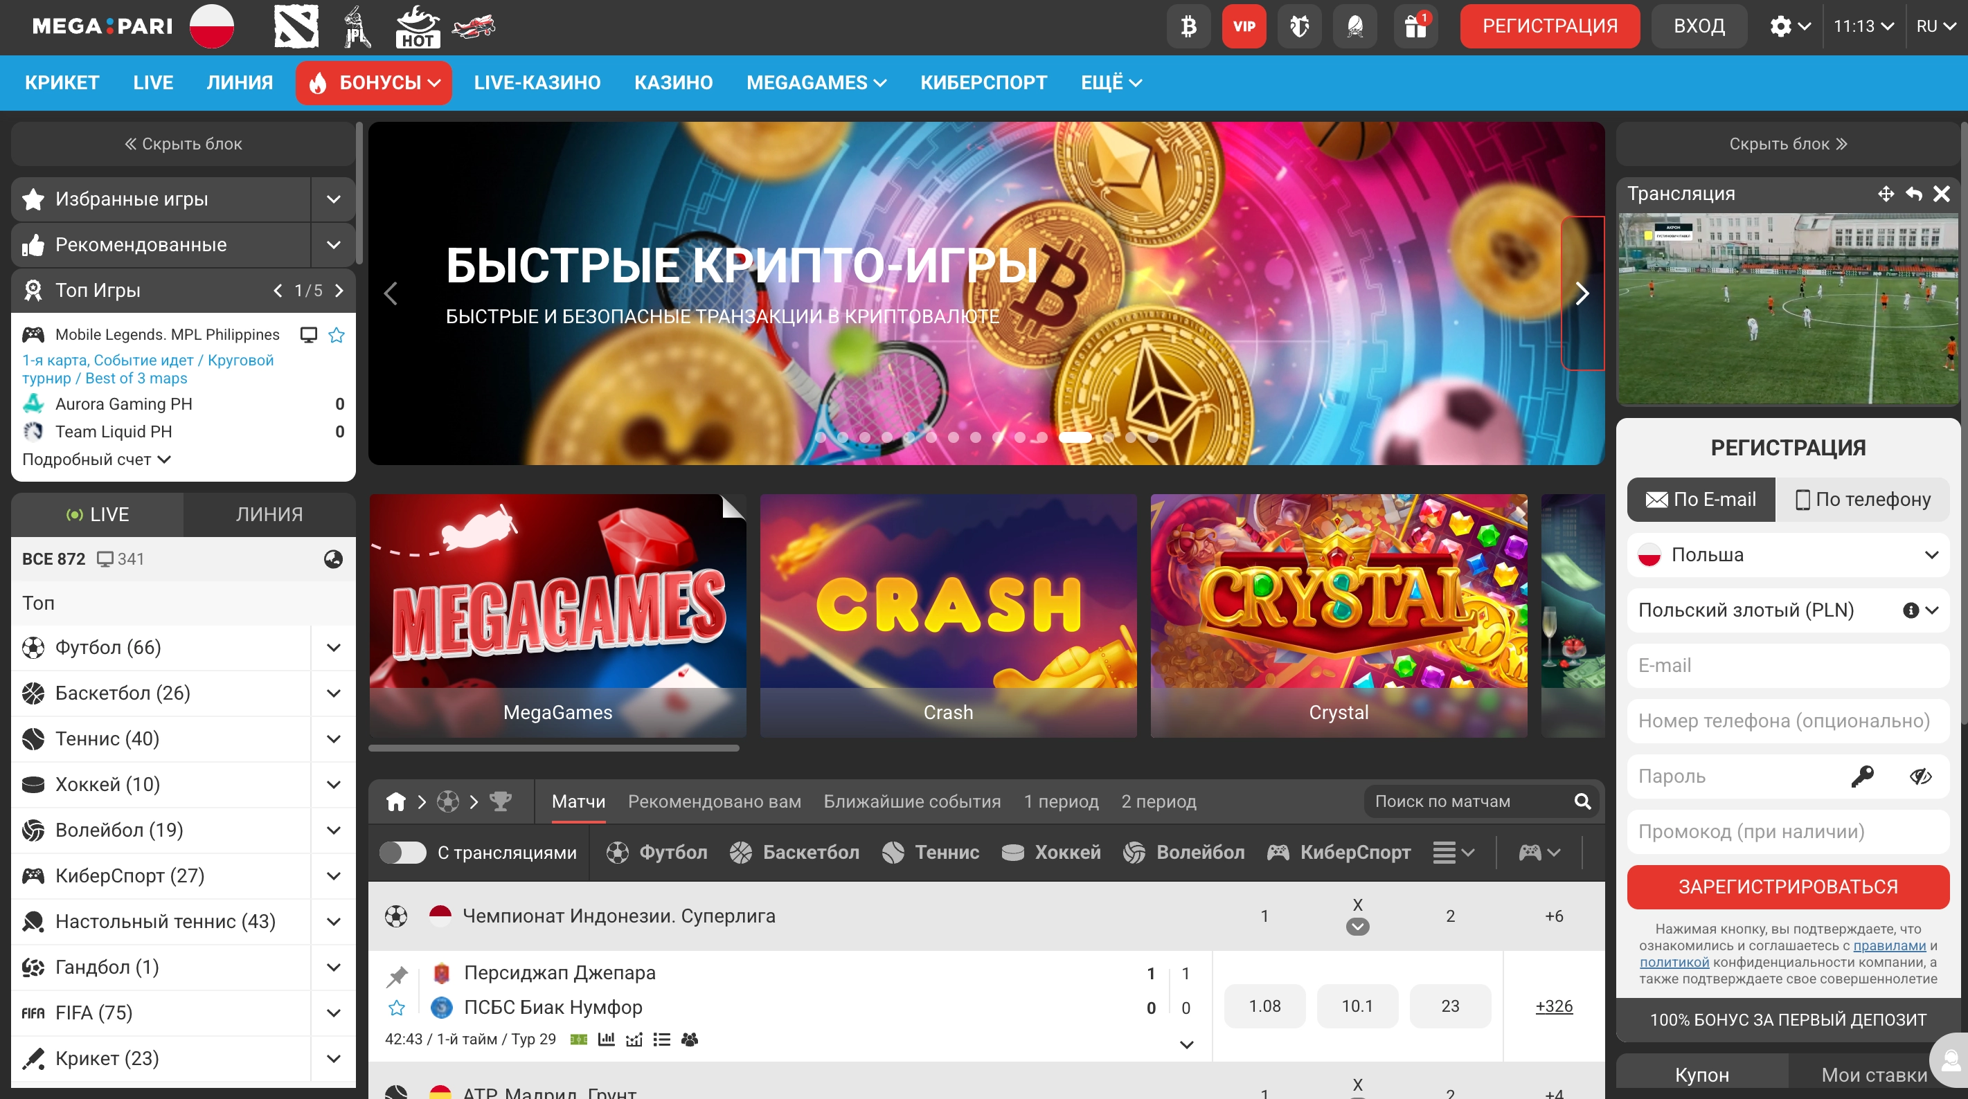Click the trophy icon in breadcrumb

pyautogui.click(x=501, y=801)
